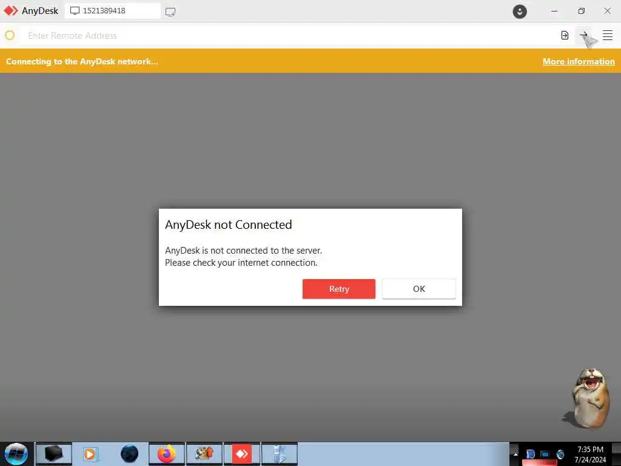Click the connect arrow button
This screenshot has height=466, width=621.
[584, 35]
